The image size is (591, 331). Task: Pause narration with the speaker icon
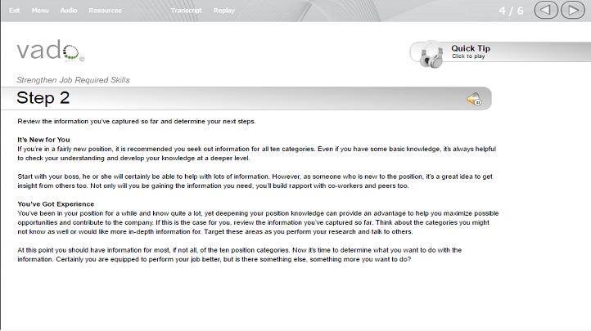(x=474, y=99)
